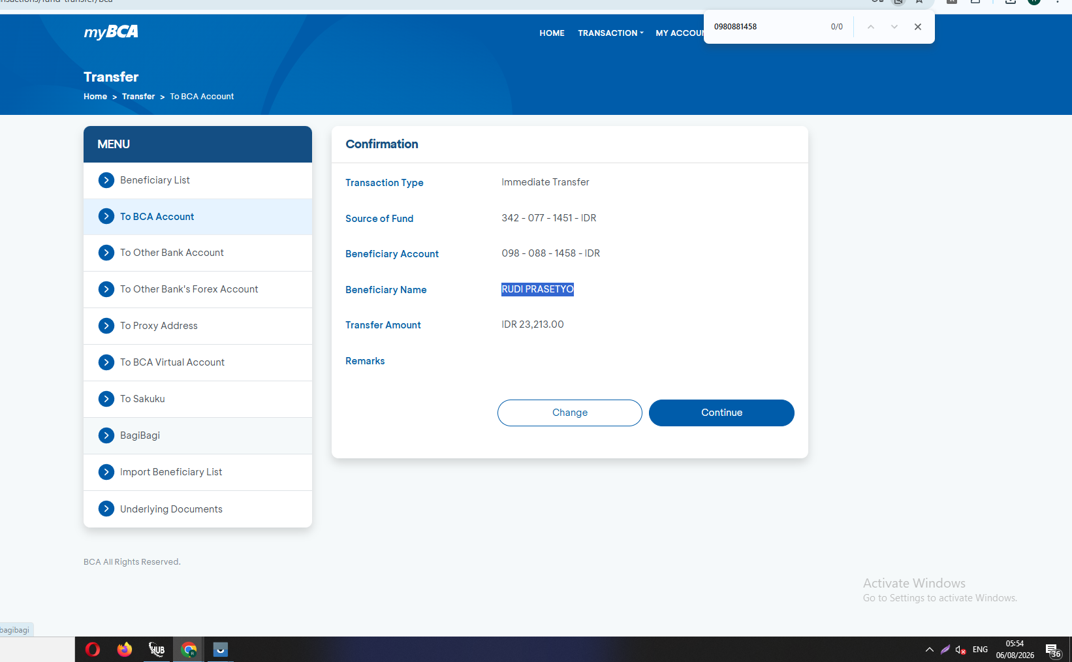Go to HOME in top navigation
The image size is (1072, 662).
point(552,33)
